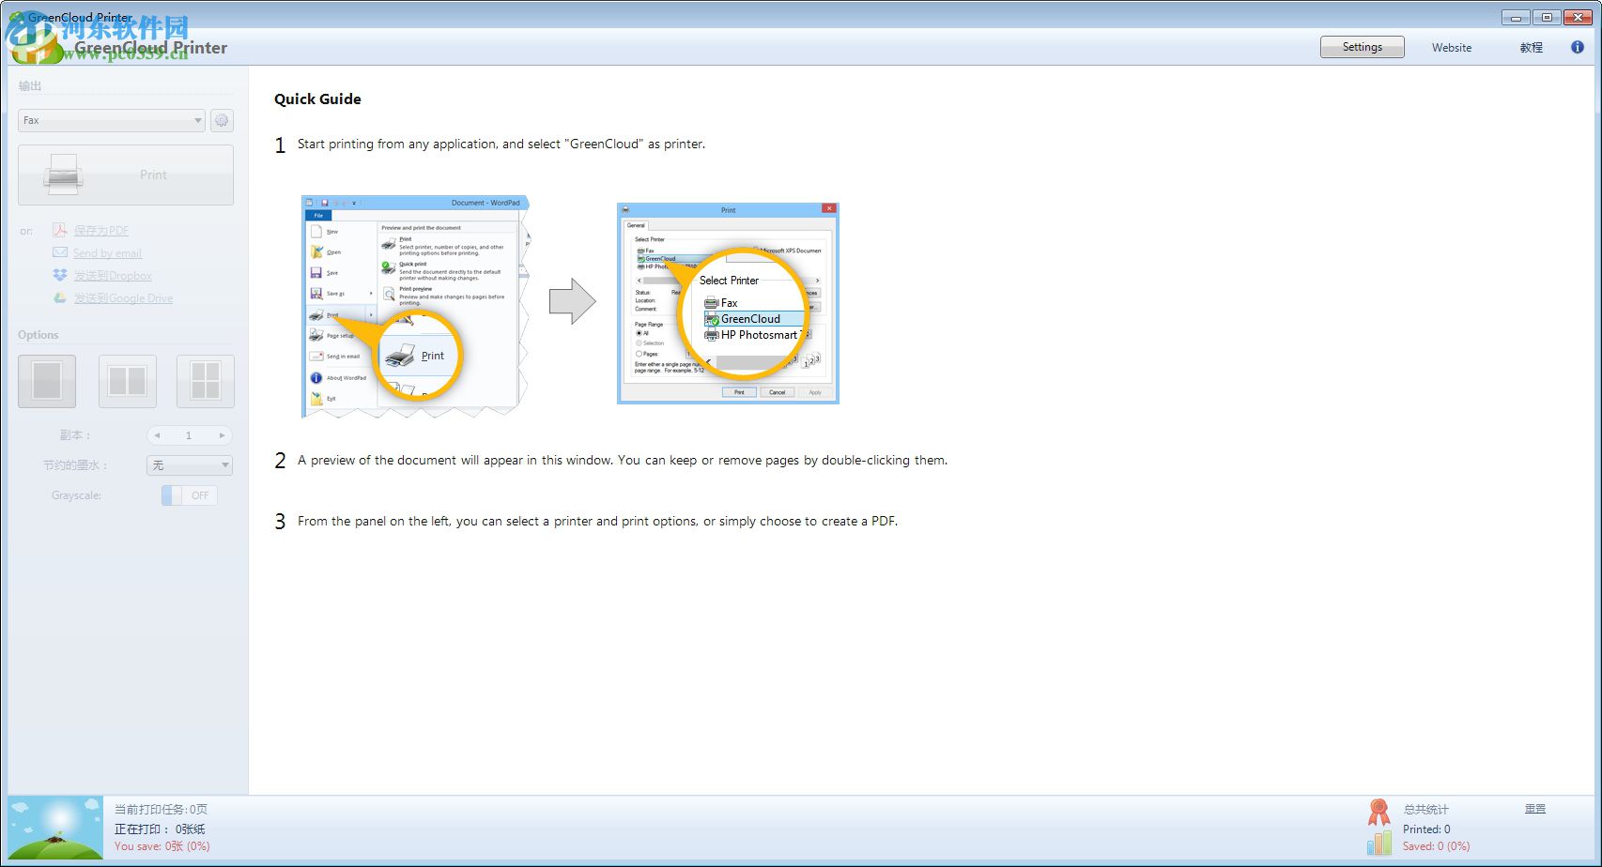
Task: Select four pages per sheet layout
Action: (x=206, y=381)
